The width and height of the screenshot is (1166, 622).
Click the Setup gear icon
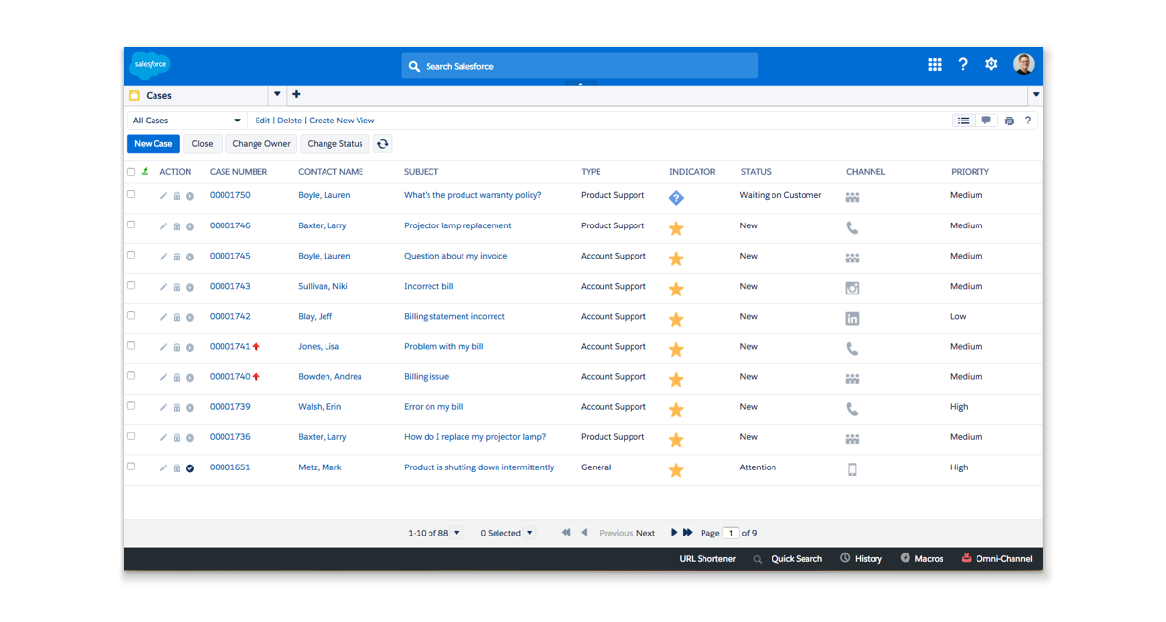click(x=991, y=64)
